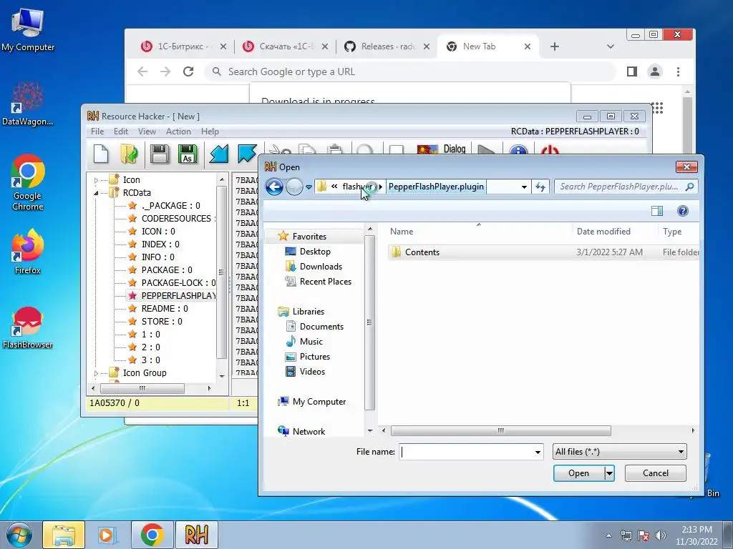Click the Chrome address bar

[x=410, y=71]
